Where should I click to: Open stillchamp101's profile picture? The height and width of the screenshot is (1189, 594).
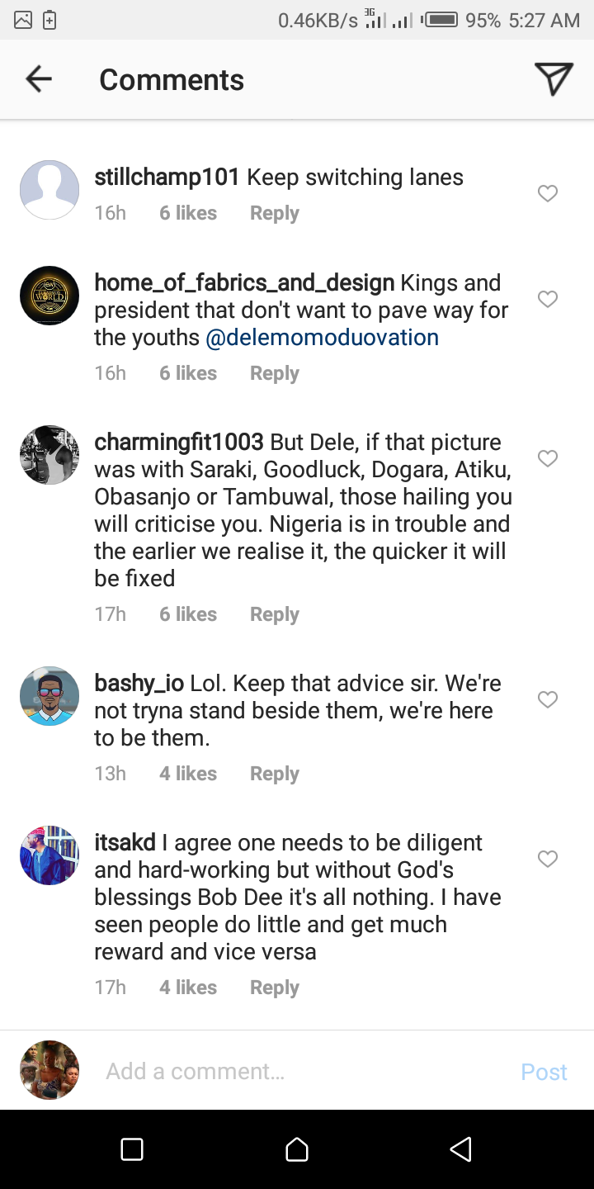click(x=49, y=190)
